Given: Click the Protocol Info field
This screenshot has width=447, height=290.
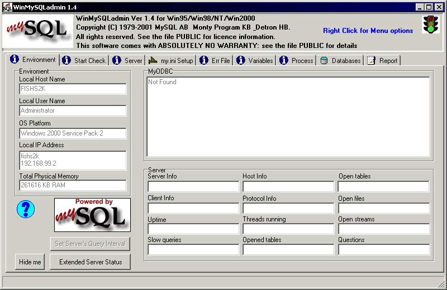Looking at the screenshot, I should point(288,209).
